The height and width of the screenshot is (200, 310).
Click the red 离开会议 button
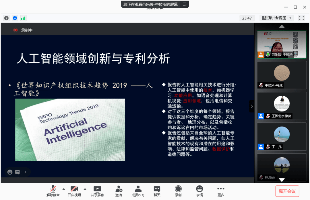point(287,191)
